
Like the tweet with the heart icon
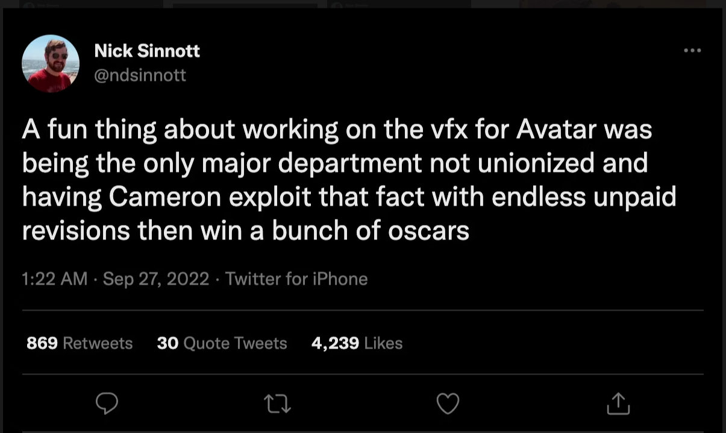448,403
